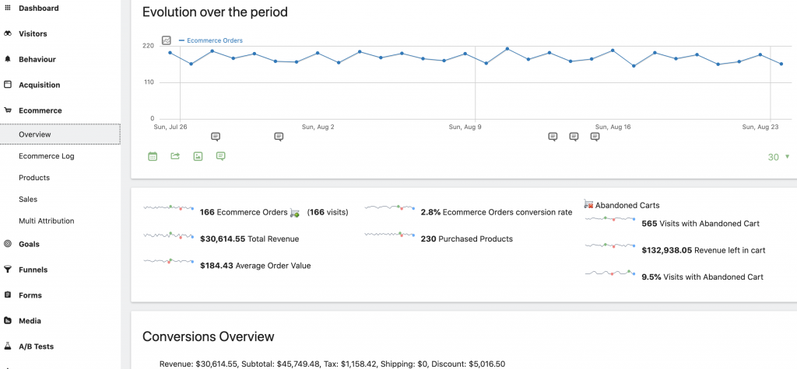Open the Dashboard menu icon
The height and width of the screenshot is (369, 797).
coord(8,8)
